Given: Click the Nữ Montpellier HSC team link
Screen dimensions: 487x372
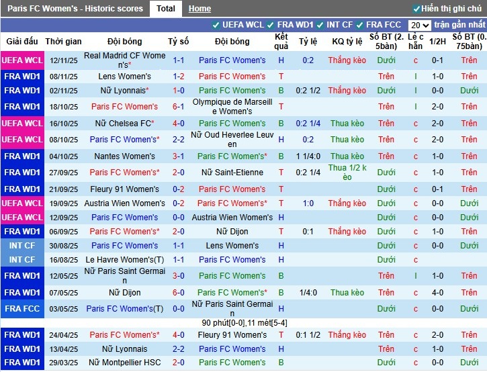Looking at the screenshot, I should point(124,363).
